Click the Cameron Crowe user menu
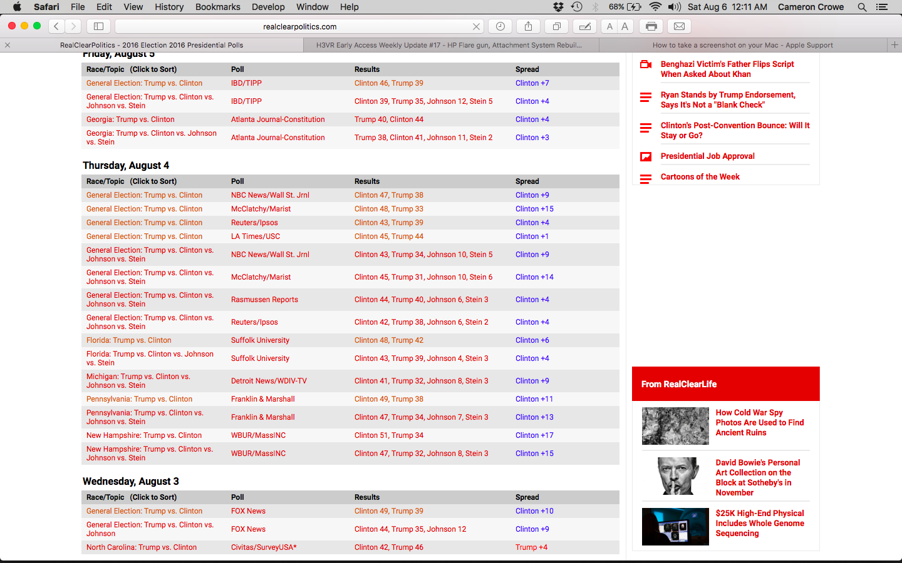 pos(811,7)
